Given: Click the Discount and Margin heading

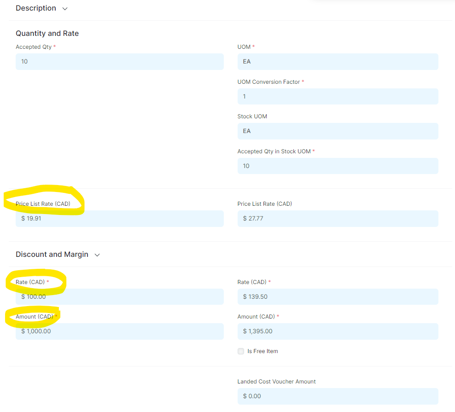Looking at the screenshot, I should click(x=52, y=254).
